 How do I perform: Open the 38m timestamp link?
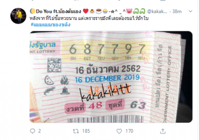coord(177,11)
